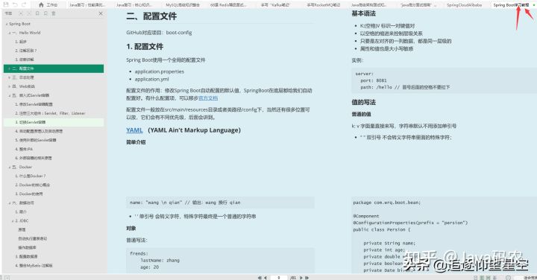Switch to the Kafka notes tab
The height and width of the screenshot is (280, 537).
275,5
